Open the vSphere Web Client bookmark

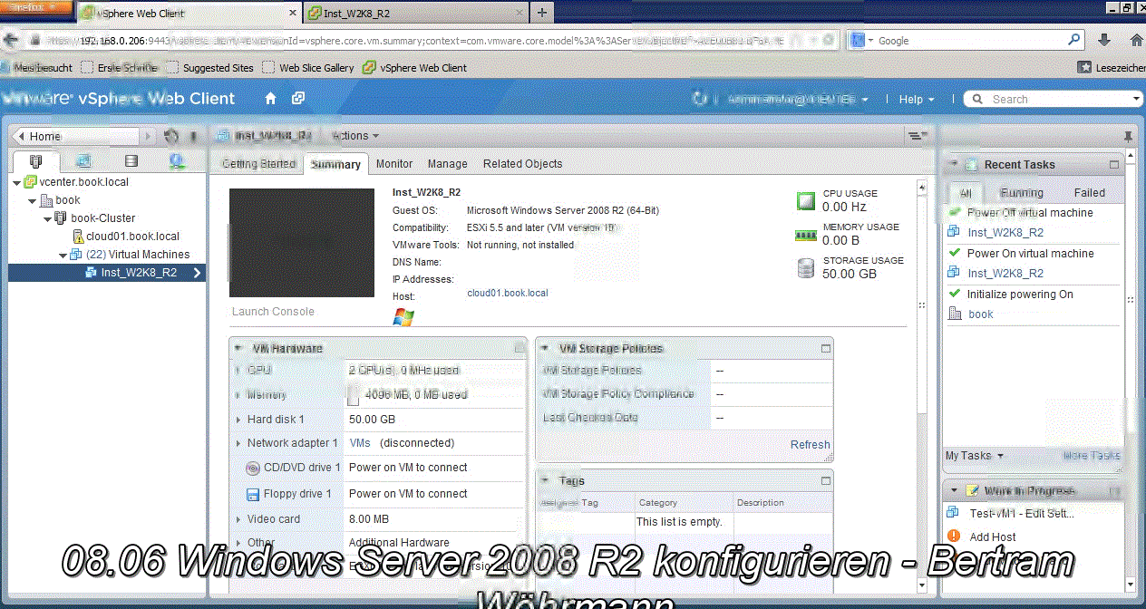click(414, 68)
